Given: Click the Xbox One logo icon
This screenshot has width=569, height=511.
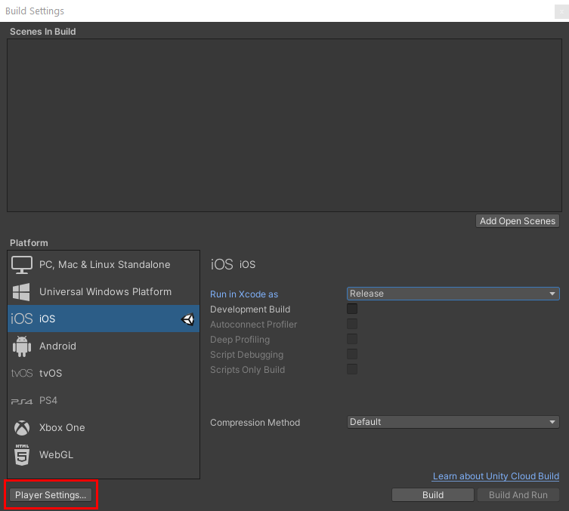Looking at the screenshot, I should pyautogui.click(x=22, y=428).
